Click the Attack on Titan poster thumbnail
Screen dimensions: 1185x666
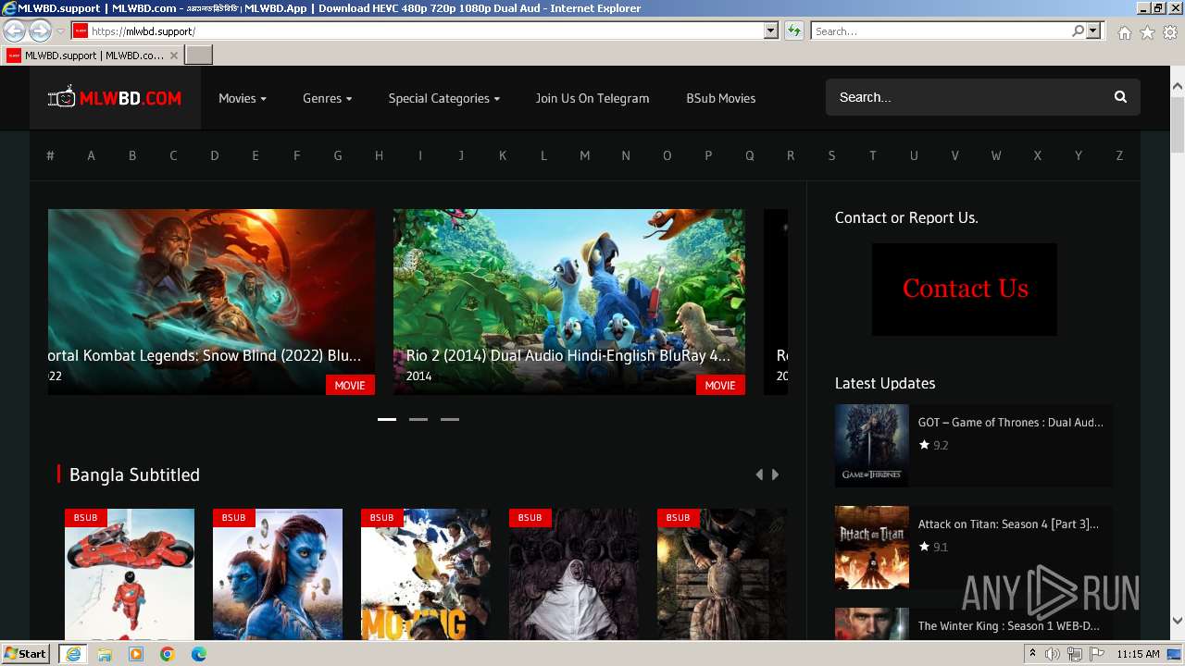click(x=872, y=548)
